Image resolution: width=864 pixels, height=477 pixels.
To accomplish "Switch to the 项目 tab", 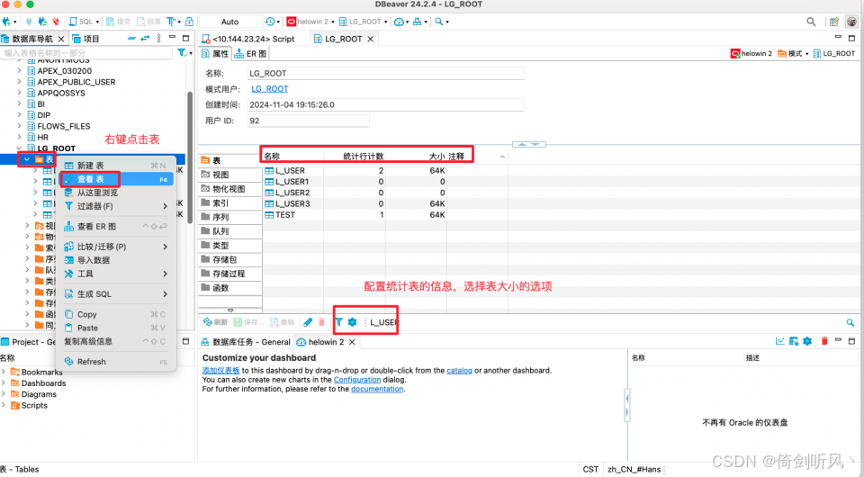I will pos(85,39).
